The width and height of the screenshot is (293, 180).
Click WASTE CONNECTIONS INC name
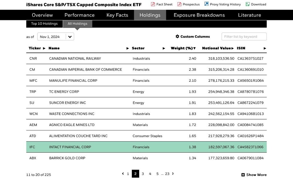(72, 114)
